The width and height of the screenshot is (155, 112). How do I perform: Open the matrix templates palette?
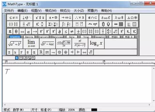(119, 24)
